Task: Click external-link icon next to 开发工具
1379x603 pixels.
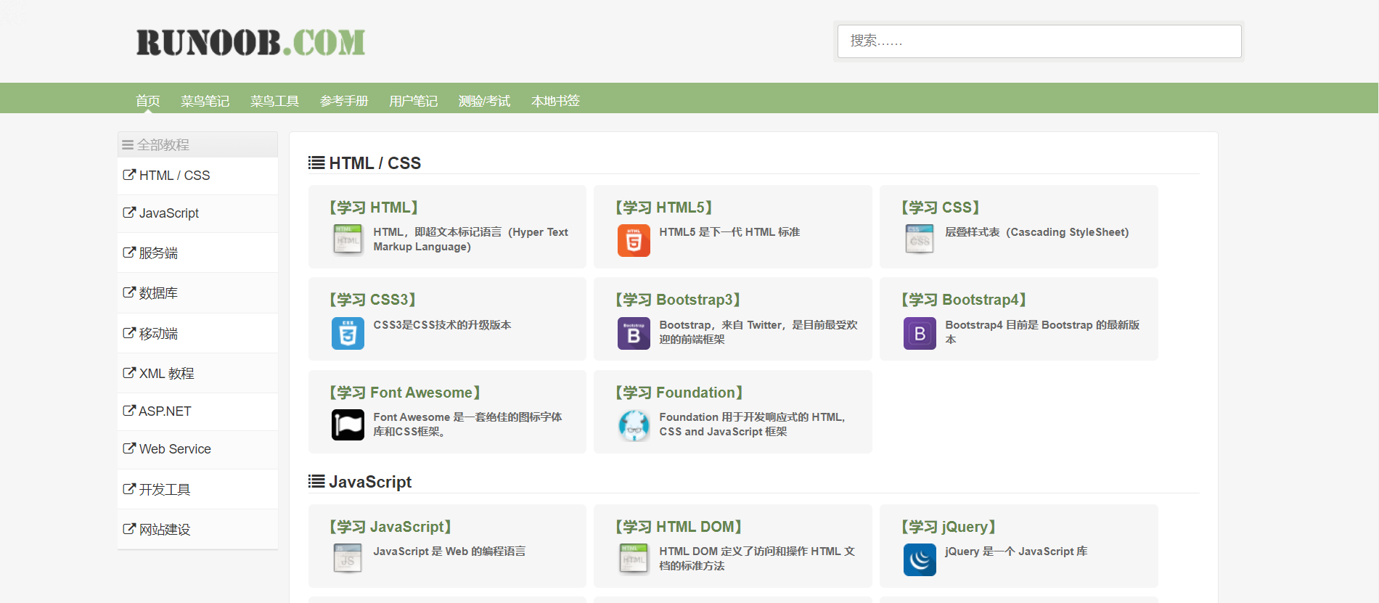Action: tap(129, 489)
